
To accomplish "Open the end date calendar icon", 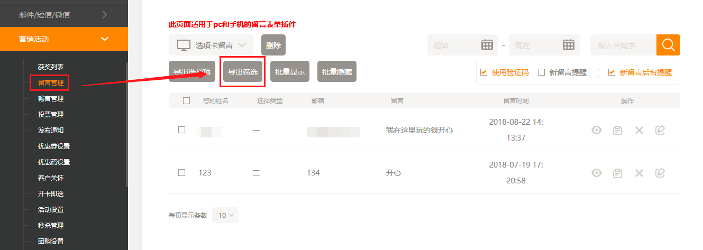I will pos(569,45).
